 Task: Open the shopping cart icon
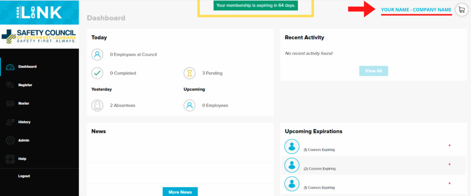tap(462, 10)
